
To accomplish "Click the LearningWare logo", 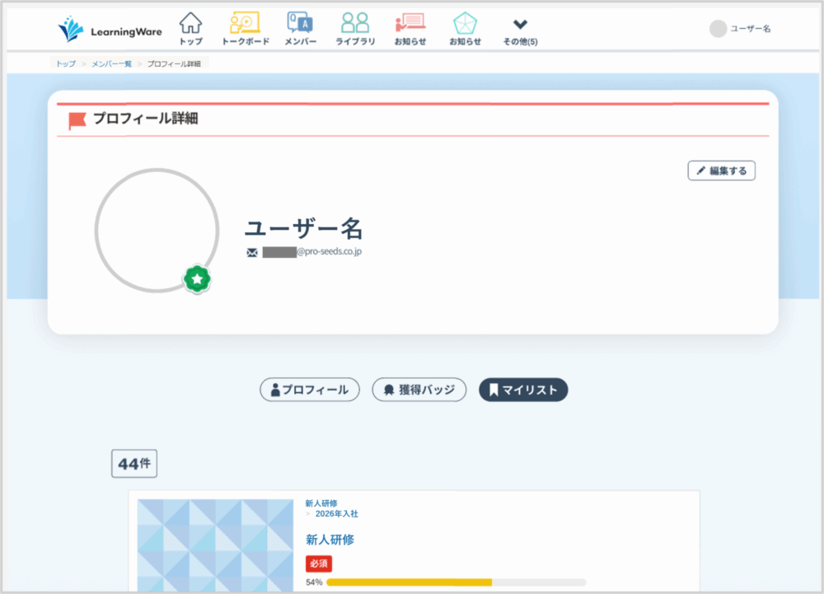I will tap(110, 30).
